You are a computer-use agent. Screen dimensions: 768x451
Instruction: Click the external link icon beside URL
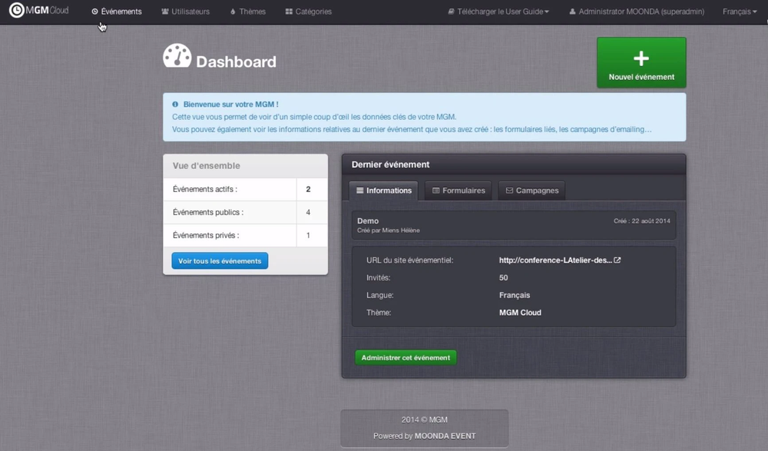617,260
